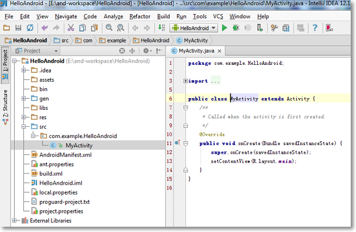Screen dimensions: 356x232
Task: Expand the gen folder node
Action: 24,98
